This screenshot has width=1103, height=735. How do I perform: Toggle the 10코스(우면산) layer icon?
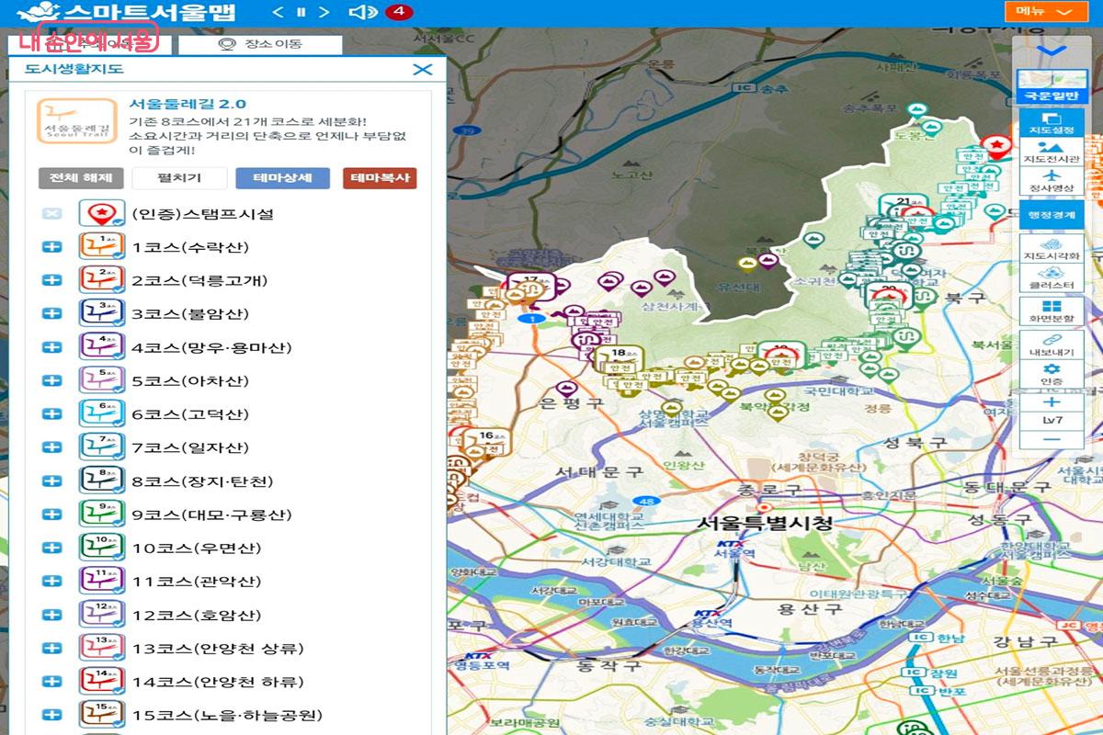pyautogui.click(x=101, y=548)
